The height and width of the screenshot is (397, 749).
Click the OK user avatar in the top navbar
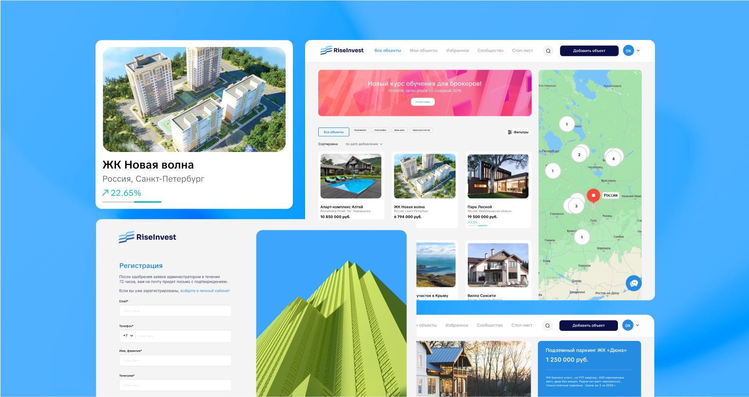[628, 51]
